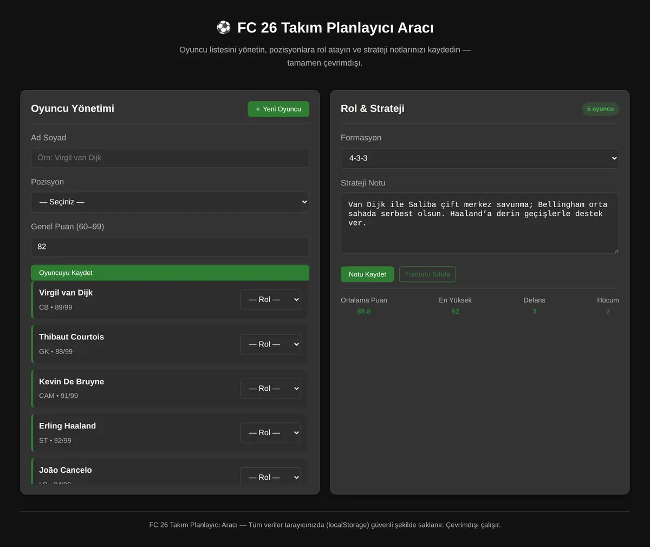This screenshot has width=650, height=547.
Task: Open the Rol dropdown for João Cancelo
Action: (x=270, y=476)
